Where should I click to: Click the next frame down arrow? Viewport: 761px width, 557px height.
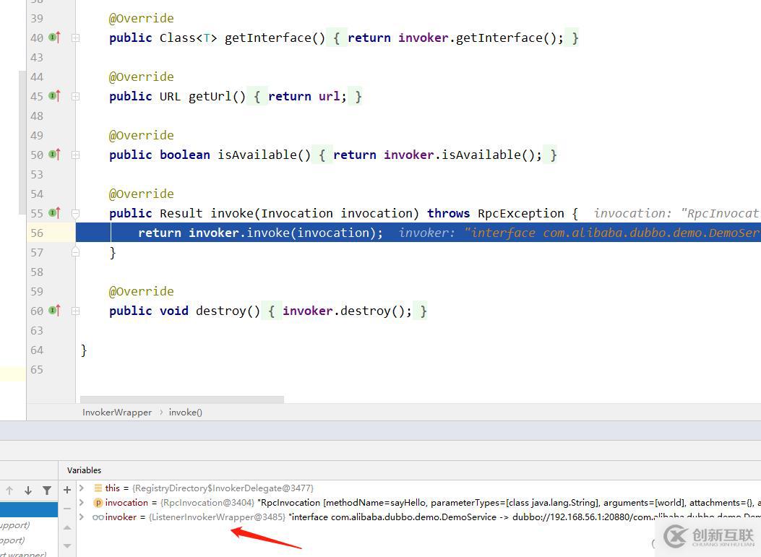pos(28,491)
